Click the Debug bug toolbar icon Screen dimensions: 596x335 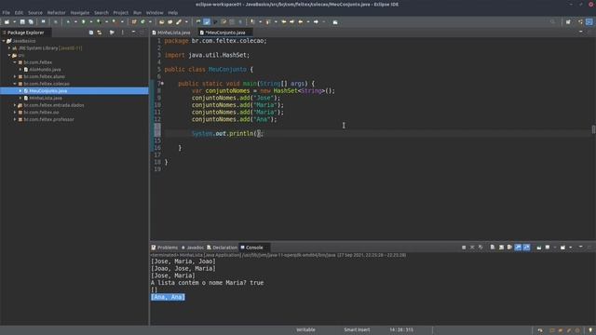68,22
